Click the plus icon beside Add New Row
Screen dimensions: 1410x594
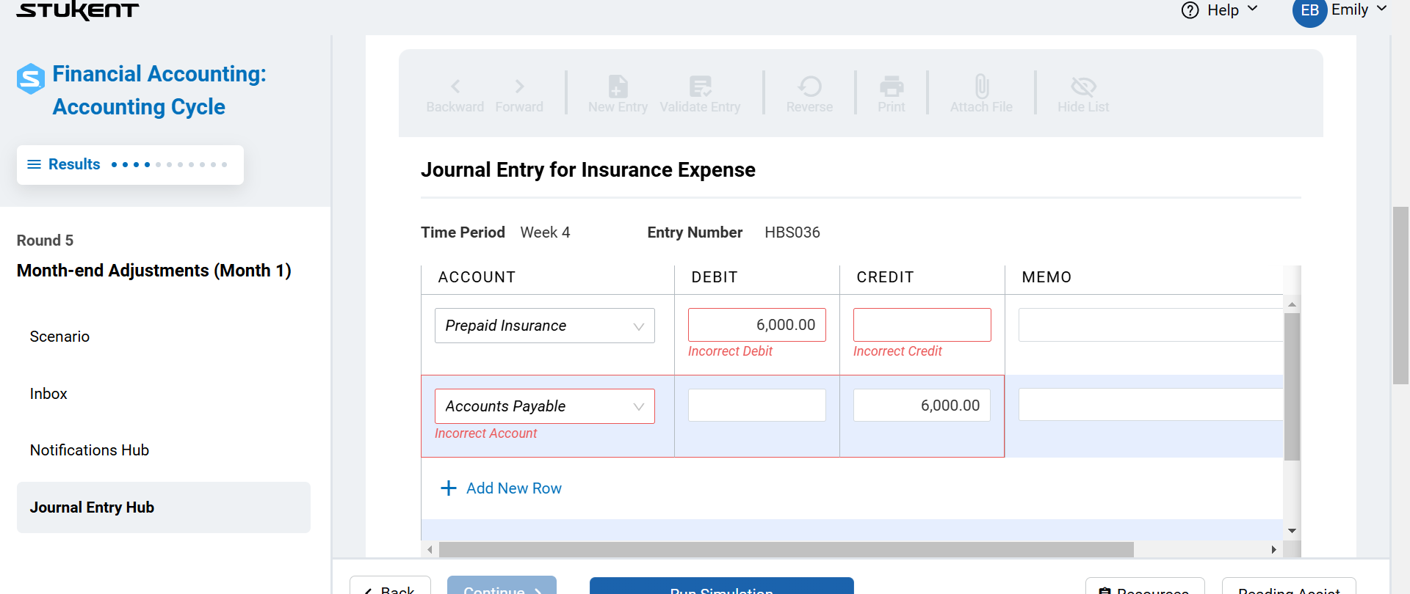[x=448, y=488]
